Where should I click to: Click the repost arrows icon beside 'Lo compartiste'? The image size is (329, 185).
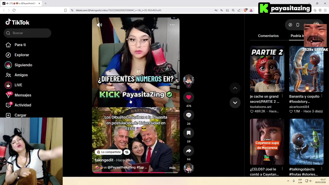[127, 152]
